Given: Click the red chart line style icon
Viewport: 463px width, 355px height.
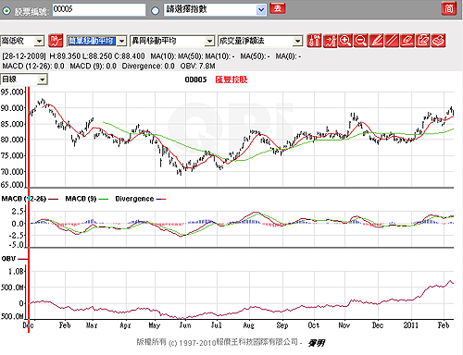Looking at the screenshot, I should click(56, 41).
